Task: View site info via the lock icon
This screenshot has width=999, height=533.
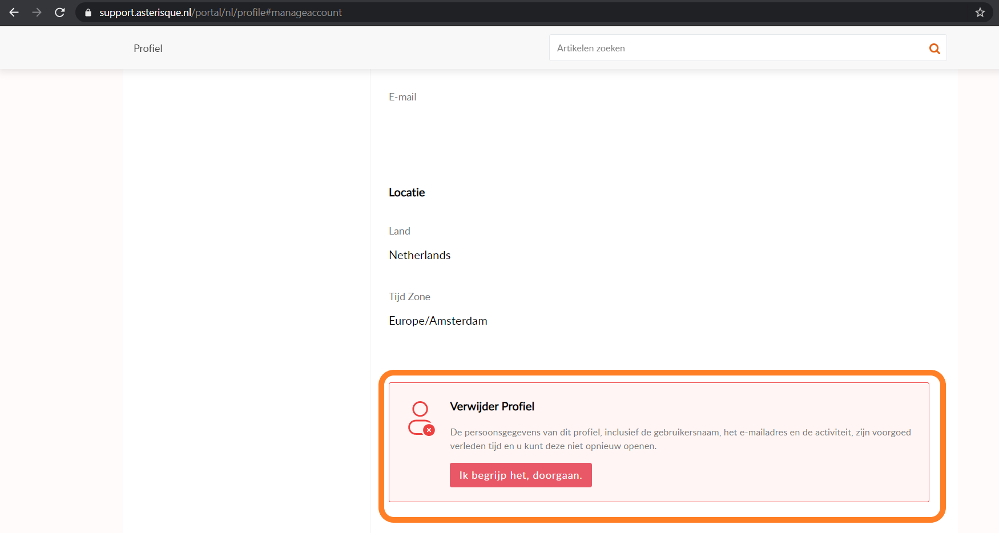Action: [88, 13]
